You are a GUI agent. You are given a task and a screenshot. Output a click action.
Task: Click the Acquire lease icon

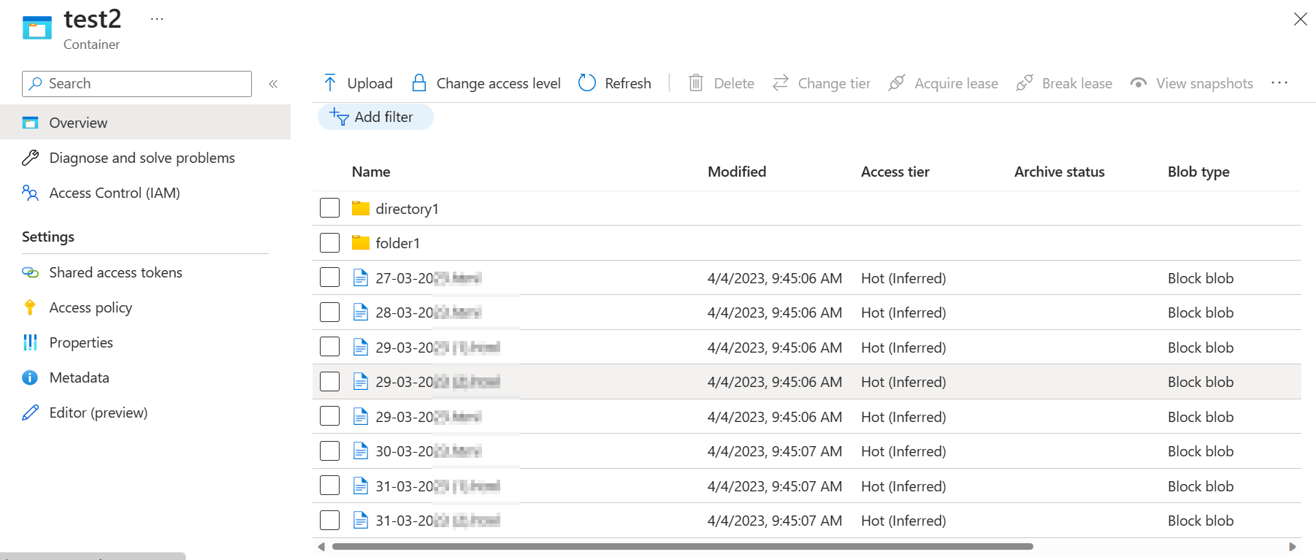897,83
